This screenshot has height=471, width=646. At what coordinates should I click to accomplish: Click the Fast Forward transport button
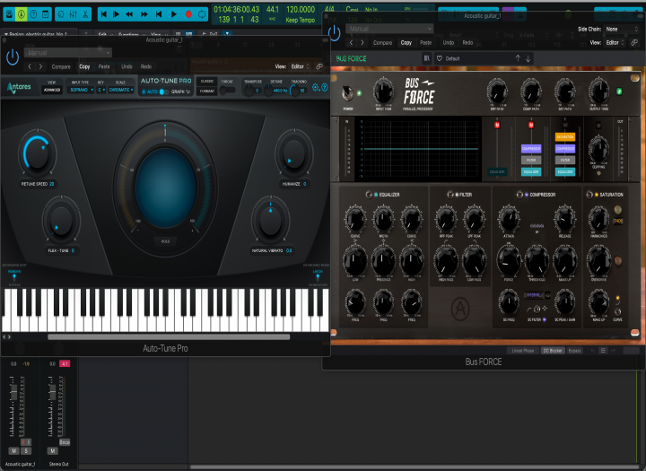[144, 14]
